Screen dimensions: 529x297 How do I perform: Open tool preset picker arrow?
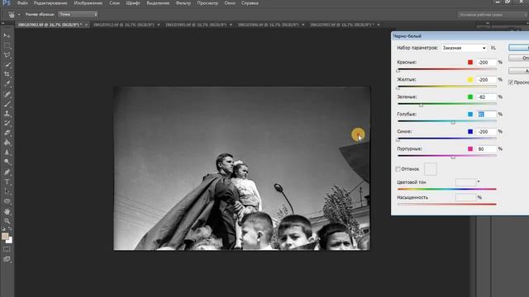coord(19,15)
